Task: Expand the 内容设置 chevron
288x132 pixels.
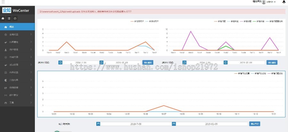Action: click(31, 72)
